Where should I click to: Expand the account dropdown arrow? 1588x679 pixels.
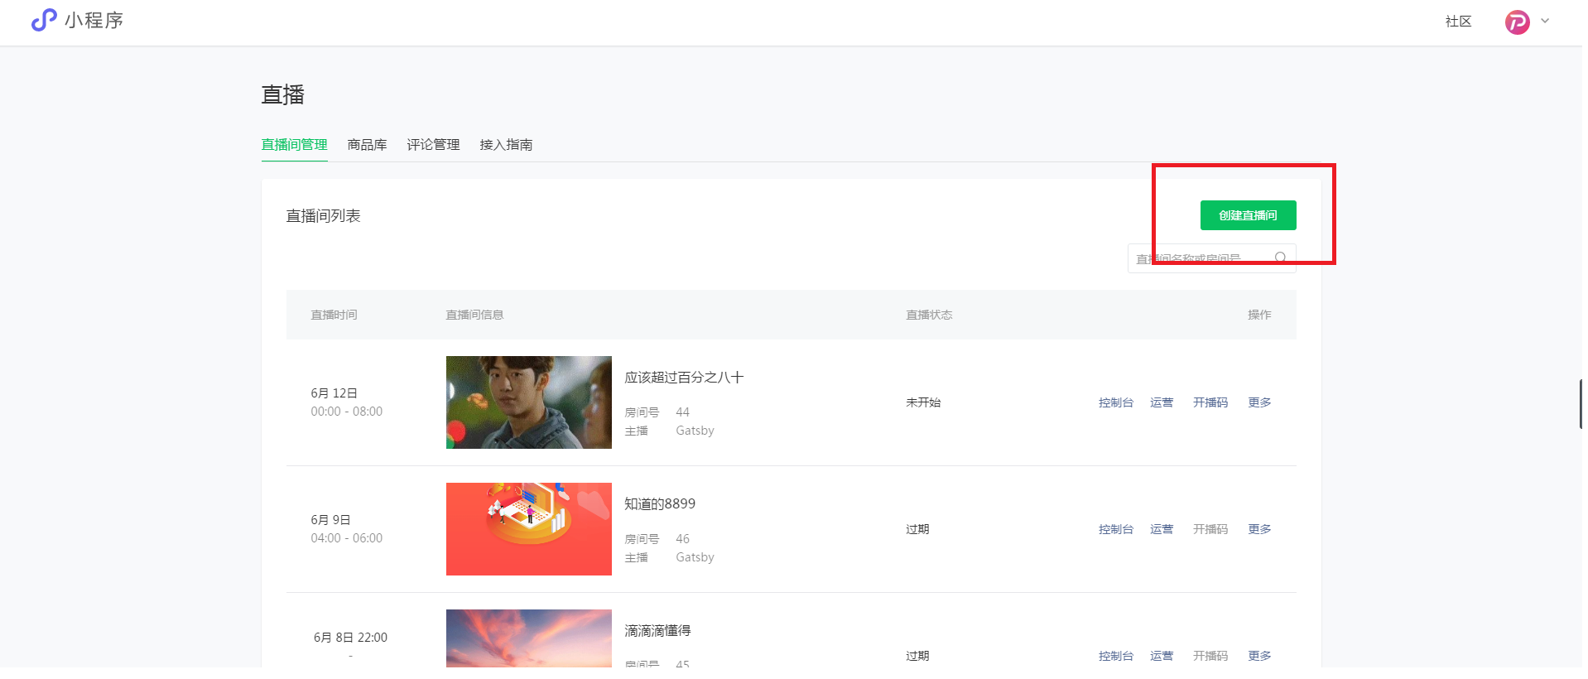[1545, 22]
